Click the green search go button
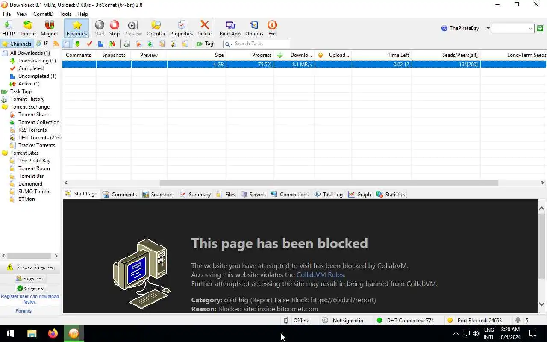Screen dimensions: 547x342 point(540,28)
